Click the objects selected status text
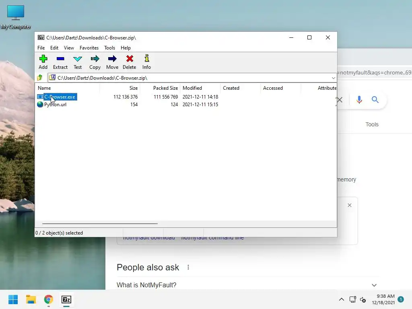Viewport: 412px width, 309px height. click(59, 233)
